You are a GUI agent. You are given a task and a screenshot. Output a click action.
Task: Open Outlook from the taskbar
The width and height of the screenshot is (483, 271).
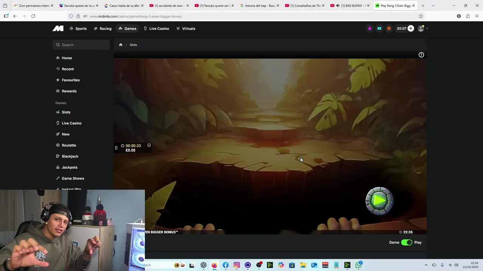tap(314, 265)
